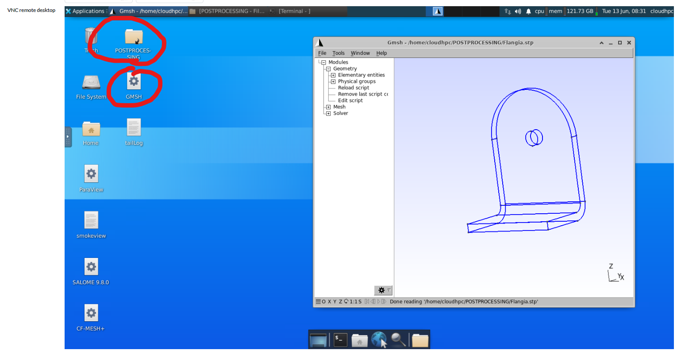677x354 pixels.
Task: Switch to the POSTPROCESSING file manager taskbar window
Action: coord(227,12)
